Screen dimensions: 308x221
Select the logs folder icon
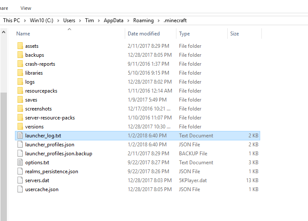[x=20, y=82]
